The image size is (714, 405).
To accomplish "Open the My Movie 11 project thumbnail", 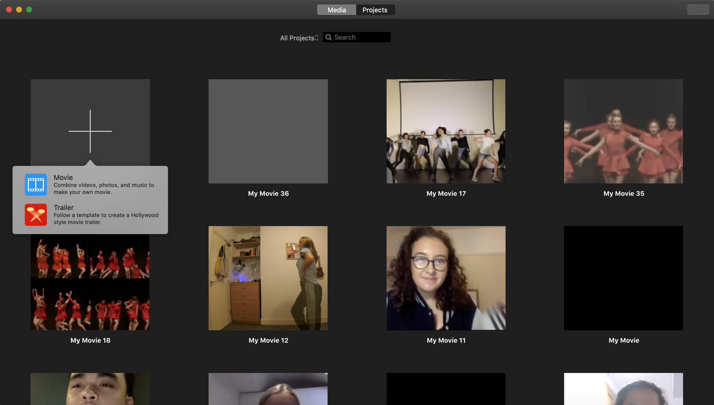I will point(446,278).
